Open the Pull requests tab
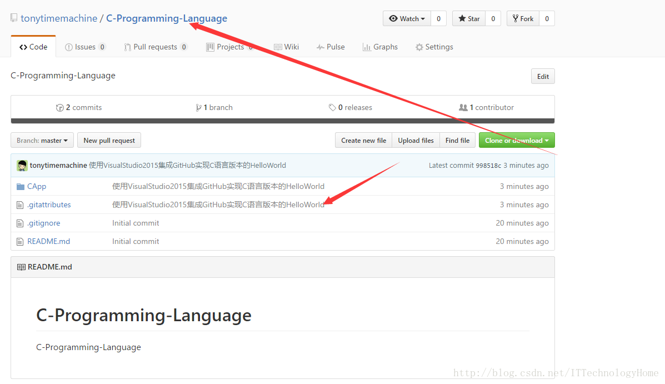This screenshot has height=384, width=665. 156,47
